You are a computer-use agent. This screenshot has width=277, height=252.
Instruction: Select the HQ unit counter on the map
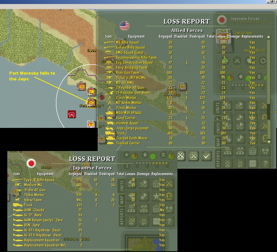(81, 86)
